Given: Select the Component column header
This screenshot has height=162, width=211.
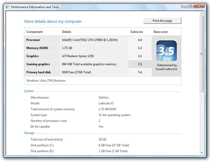Looking at the screenshot, I should pos(34,32).
